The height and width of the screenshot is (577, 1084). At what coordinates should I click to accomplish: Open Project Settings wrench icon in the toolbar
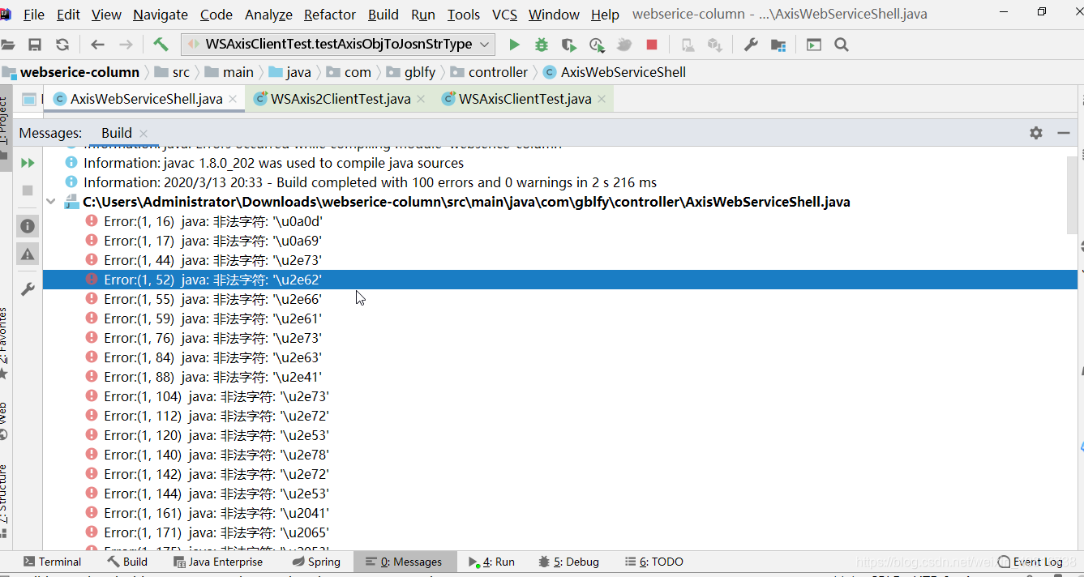pyautogui.click(x=751, y=45)
